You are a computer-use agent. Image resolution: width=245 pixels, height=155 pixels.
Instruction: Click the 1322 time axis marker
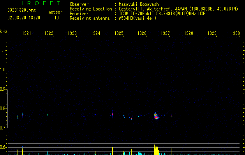49,33
